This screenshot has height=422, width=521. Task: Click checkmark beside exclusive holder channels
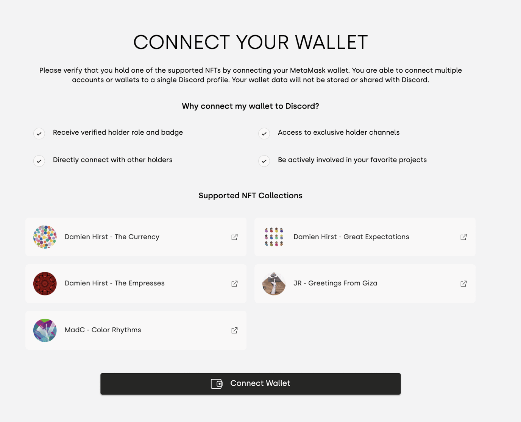[x=264, y=134]
